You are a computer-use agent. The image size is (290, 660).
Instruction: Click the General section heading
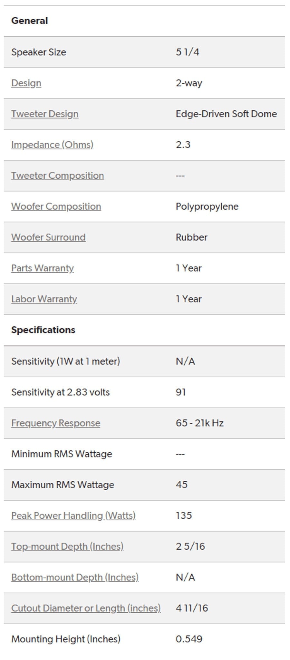tap(30, 21)
